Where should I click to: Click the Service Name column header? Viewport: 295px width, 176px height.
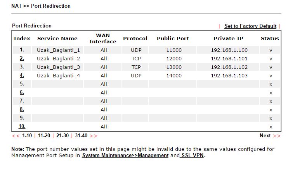(57, 39)
